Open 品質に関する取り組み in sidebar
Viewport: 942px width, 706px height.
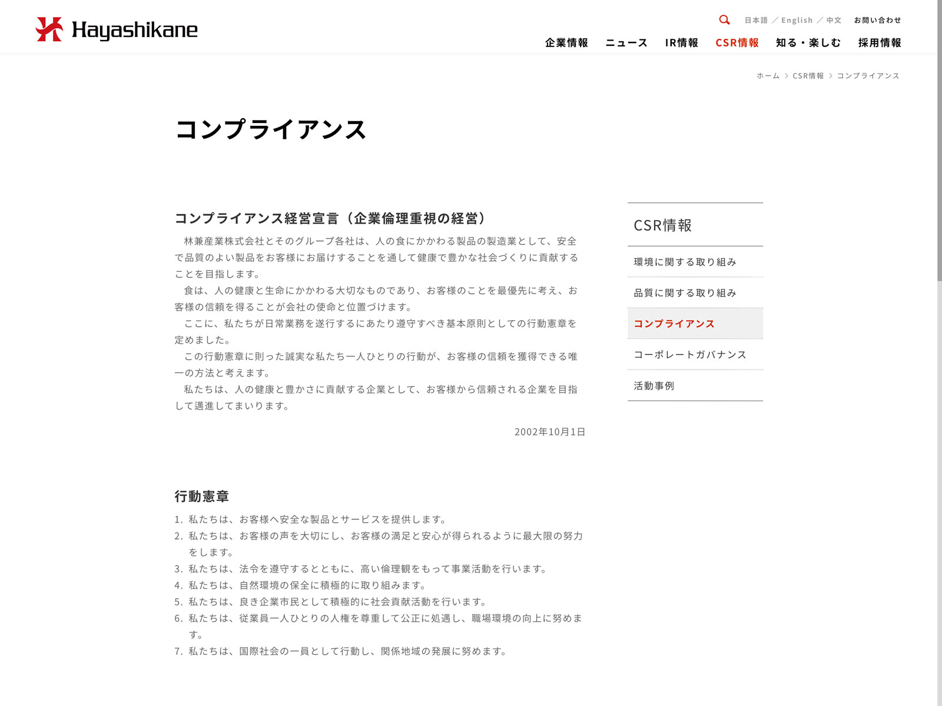685,293
